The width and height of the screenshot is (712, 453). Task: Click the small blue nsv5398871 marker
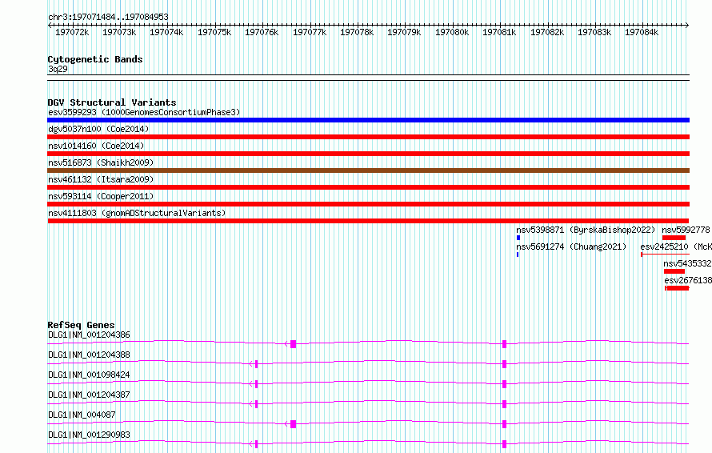(x=518, y=238)
